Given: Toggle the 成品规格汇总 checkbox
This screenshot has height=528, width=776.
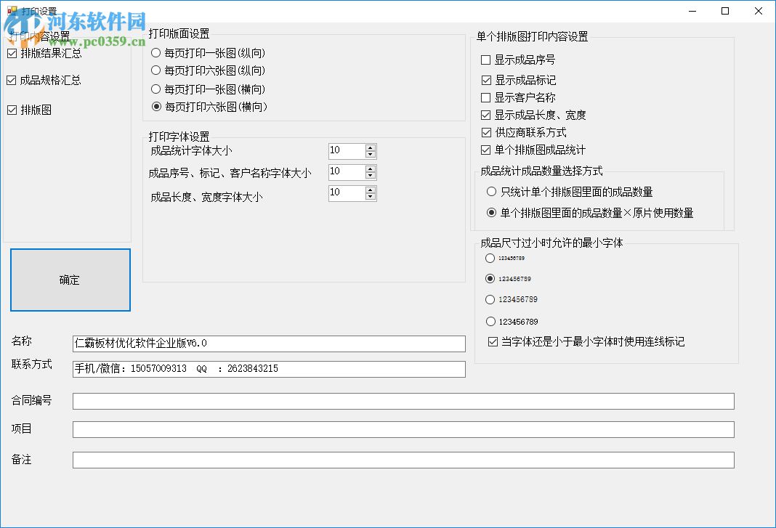Looking at the screenshot, I should point(12,81).
